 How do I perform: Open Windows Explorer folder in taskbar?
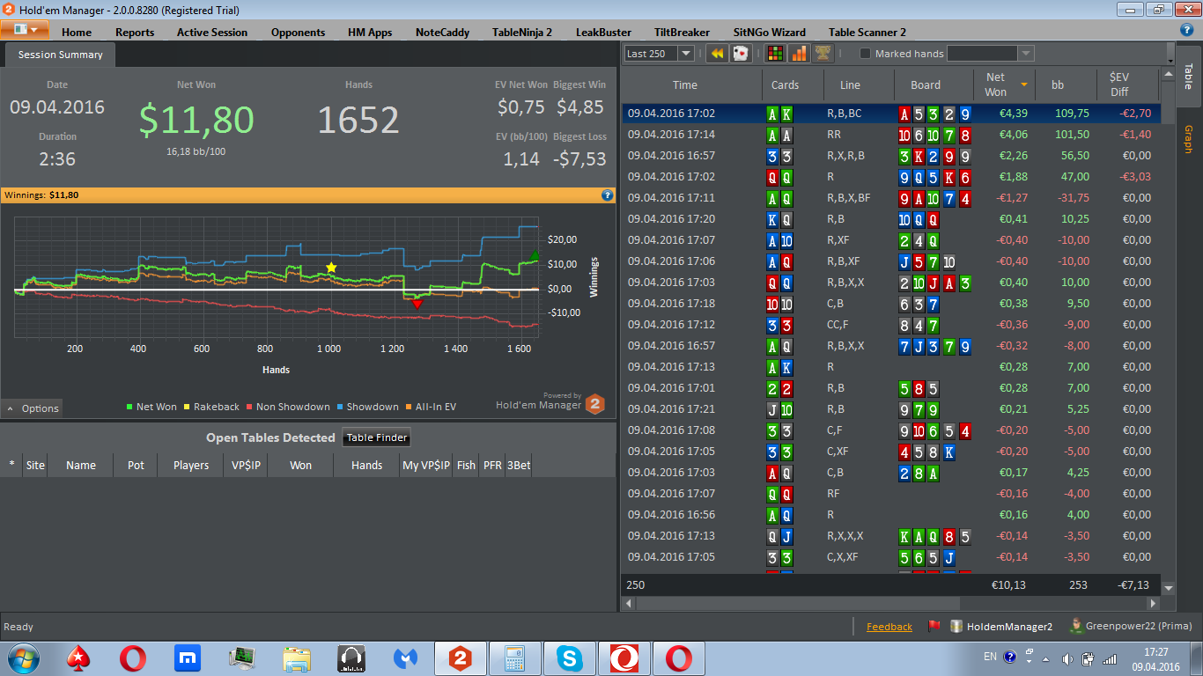tap(297, 658)
